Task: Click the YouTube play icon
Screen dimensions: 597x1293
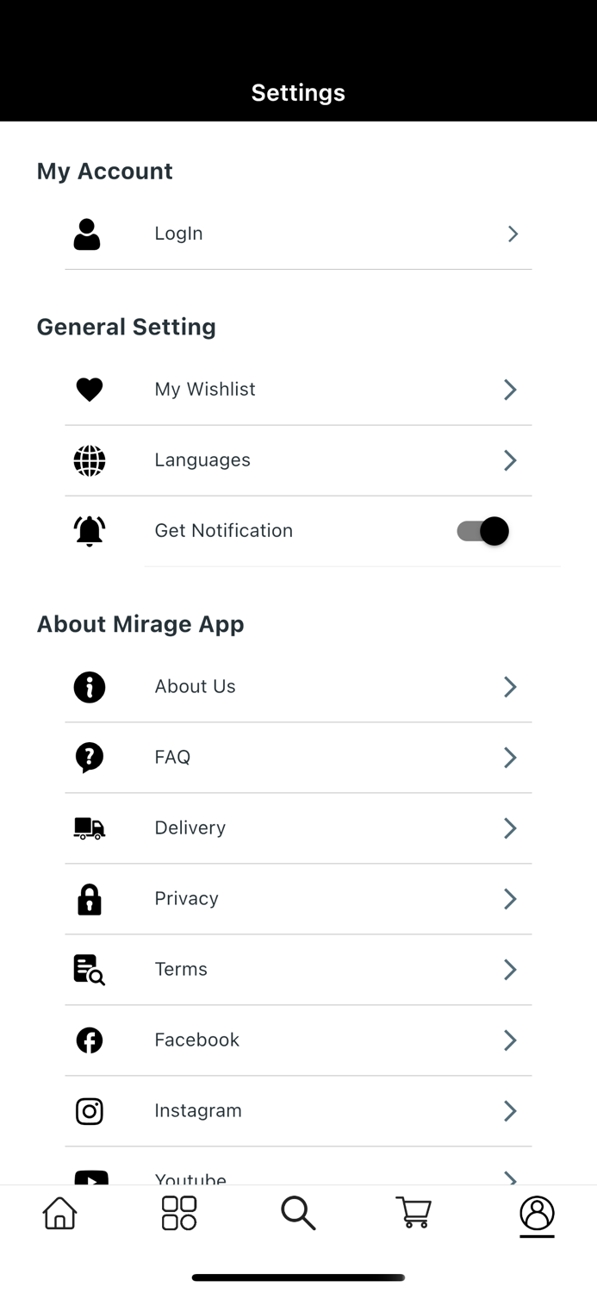Action: click(89, 1178)
